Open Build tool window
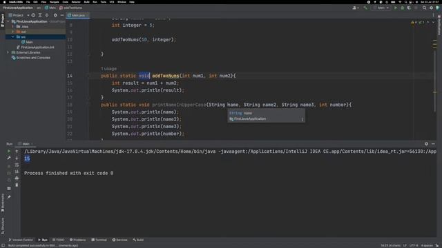The width and height of the screenshot is (442, 248). 138,240
